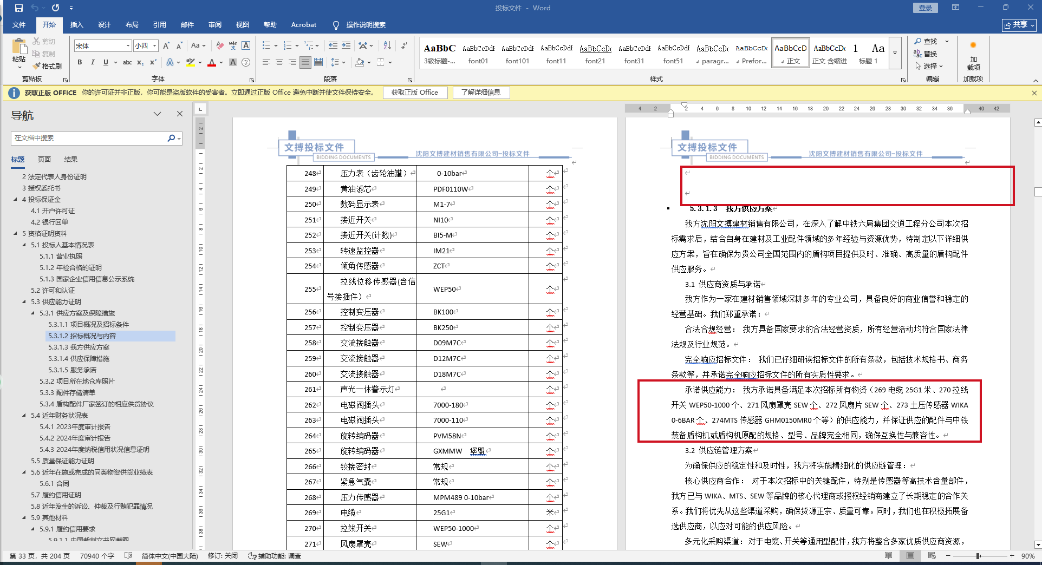Viewport: 1042px width, 565px height.
Task: Apply character shading to selected text
Action: [x=233, y=62]
